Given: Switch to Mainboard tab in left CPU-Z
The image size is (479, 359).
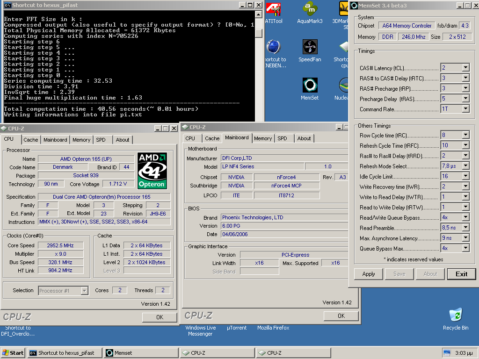Looking at the screenshot, I should (x=55, y=139).
